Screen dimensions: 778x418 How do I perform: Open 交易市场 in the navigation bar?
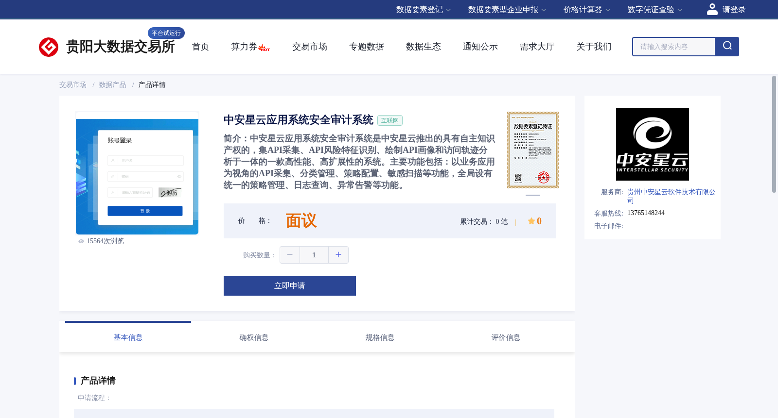[x=310, y=47]
